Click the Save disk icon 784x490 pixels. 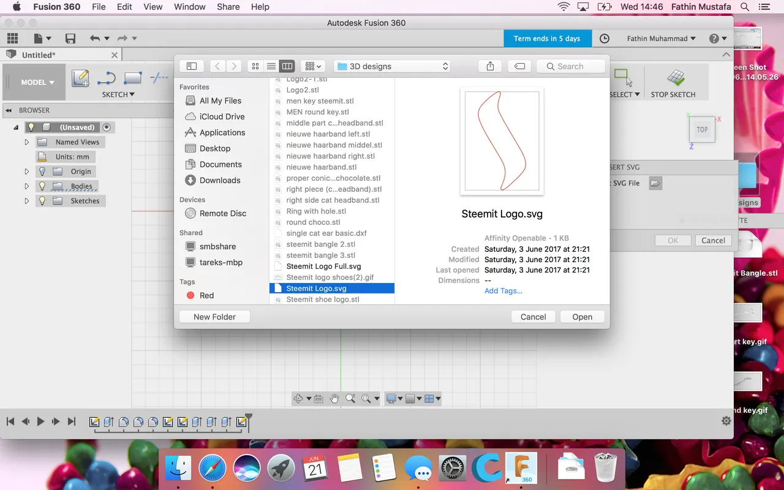[70, 39]
